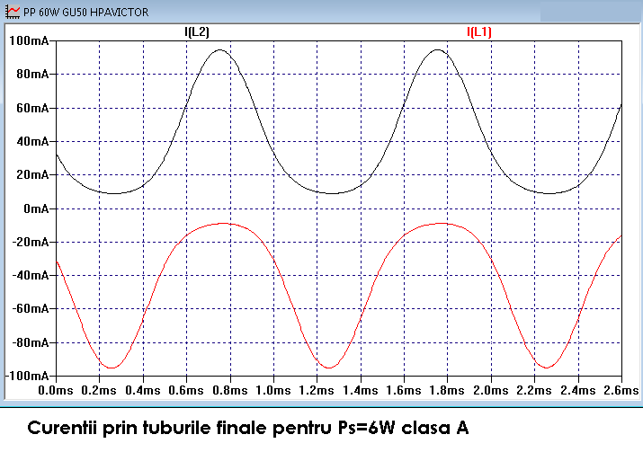Click the -60mA y-axis label

tap(31, 308)
